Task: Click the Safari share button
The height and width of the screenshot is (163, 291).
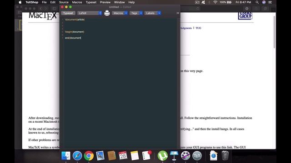Action: [256, 9]
